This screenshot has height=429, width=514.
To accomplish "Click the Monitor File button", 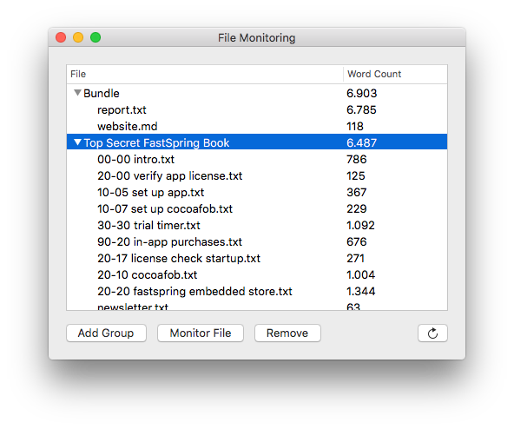I will (x=201, y=333).
